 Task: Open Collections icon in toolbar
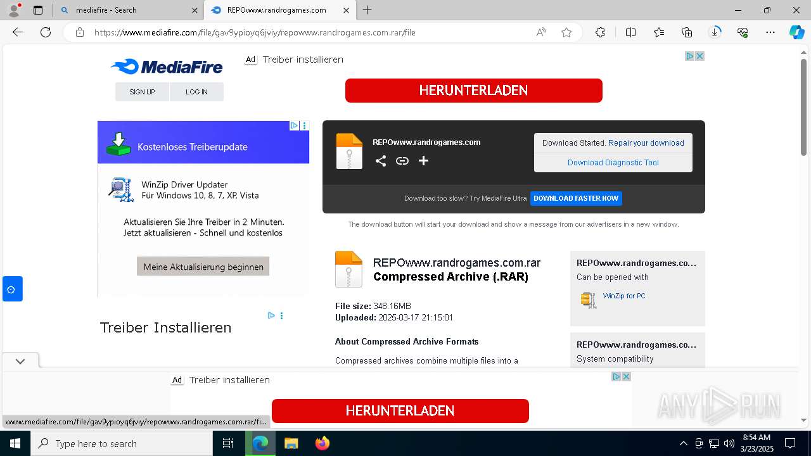(x=687, y=32)
